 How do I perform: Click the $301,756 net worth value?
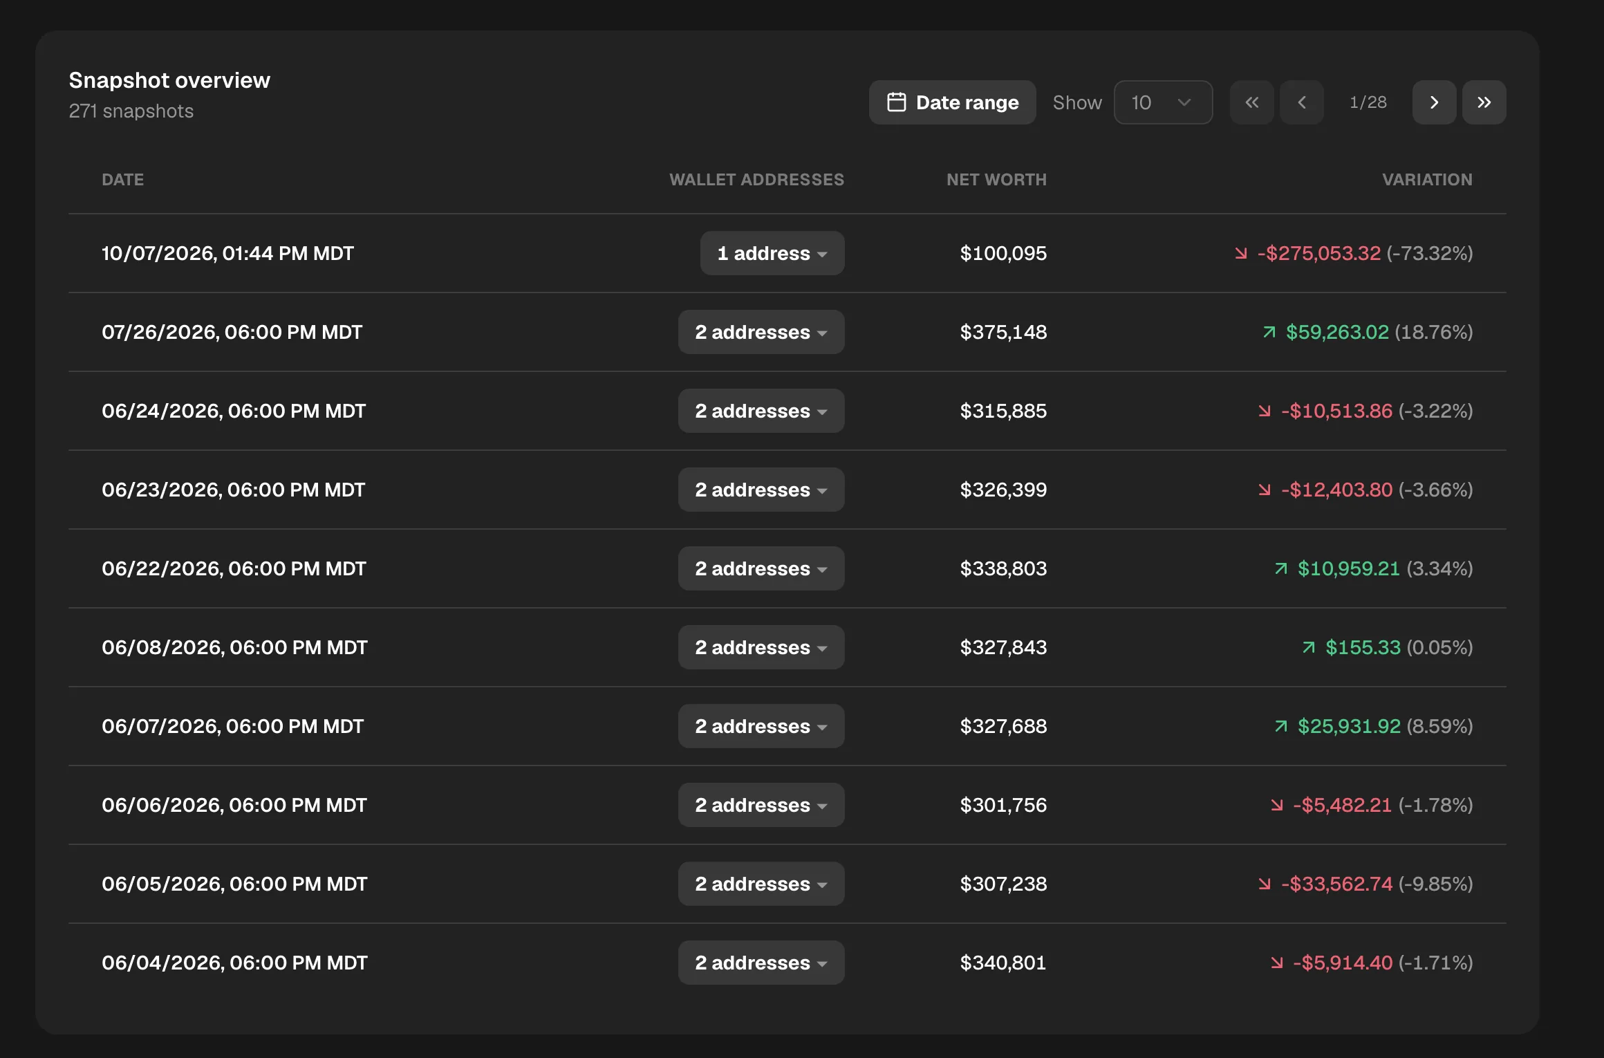(x=1003, y=805)
